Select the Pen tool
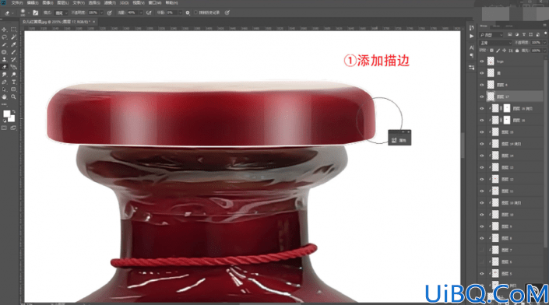 4,82
